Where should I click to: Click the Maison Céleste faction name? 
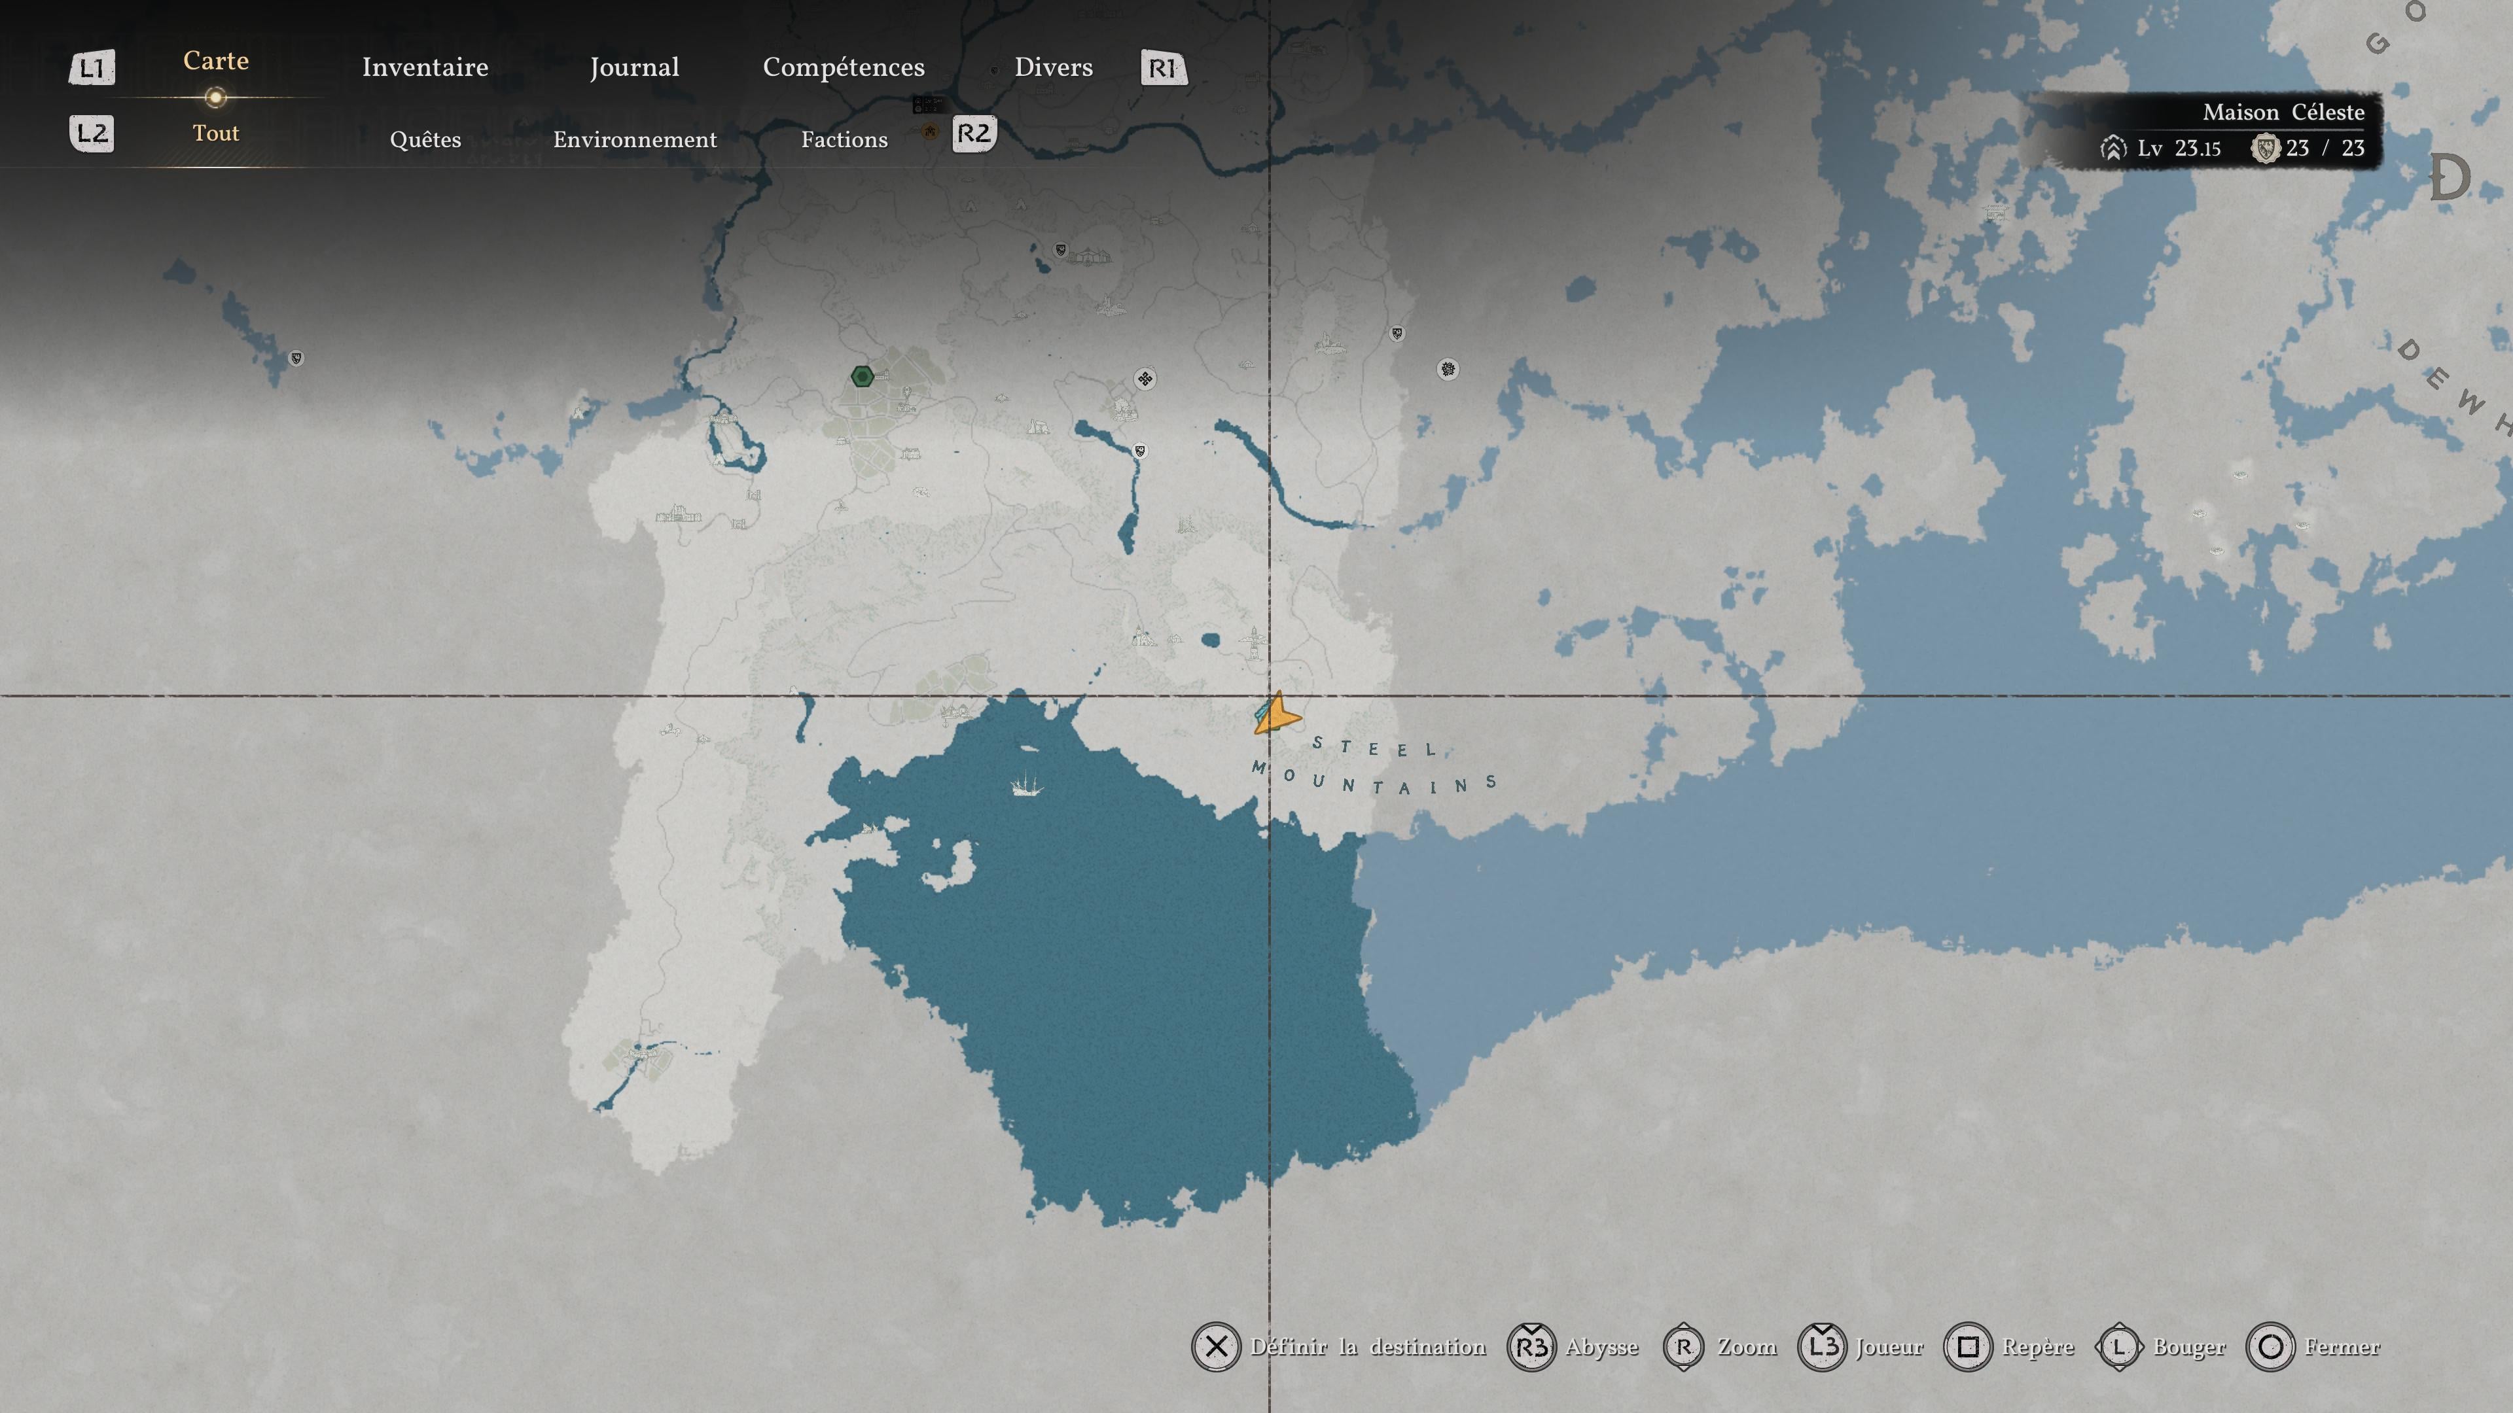pyautogui.click(x=2283, y=112)
